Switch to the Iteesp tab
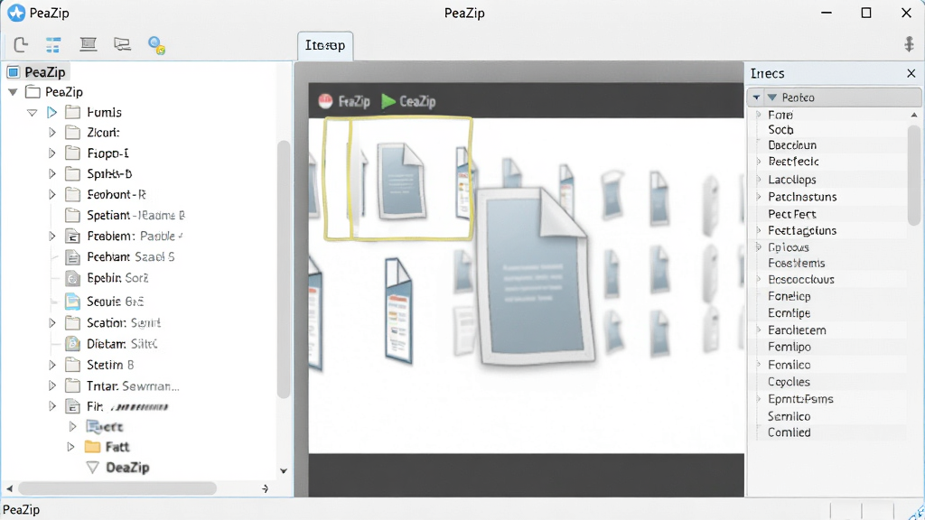 click(x=325, y=45)
